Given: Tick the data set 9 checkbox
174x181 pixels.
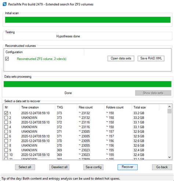Looking at the screenshot, I should (6, 150).
